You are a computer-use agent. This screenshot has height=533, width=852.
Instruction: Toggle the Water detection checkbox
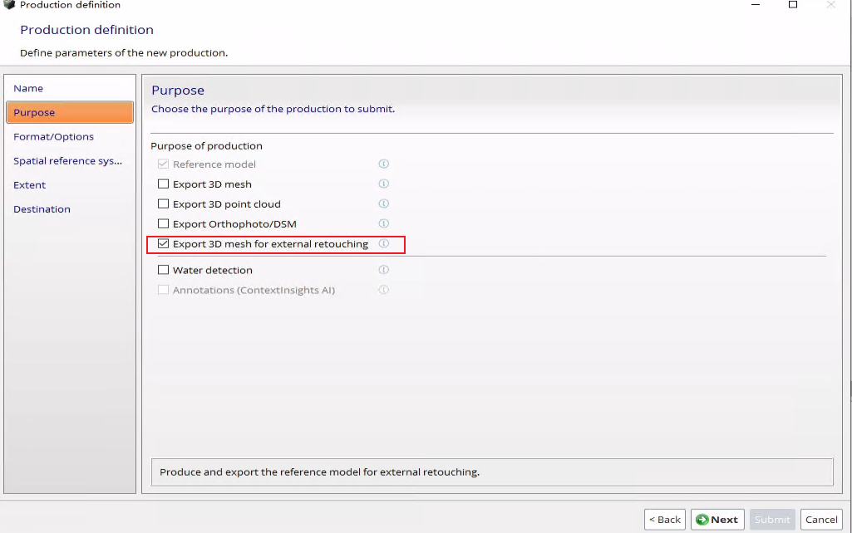(x=164, y=270)
